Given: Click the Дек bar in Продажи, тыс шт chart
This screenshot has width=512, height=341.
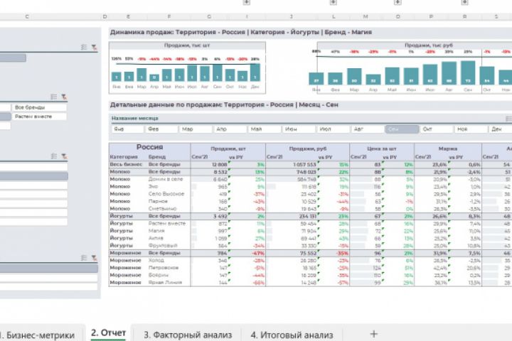Looking at the screenshot, I should tap(255, 72).
